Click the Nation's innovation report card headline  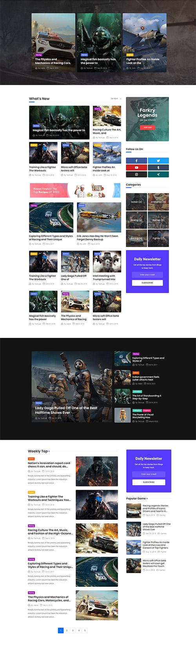pyautogui.click(x=49, y=465)
